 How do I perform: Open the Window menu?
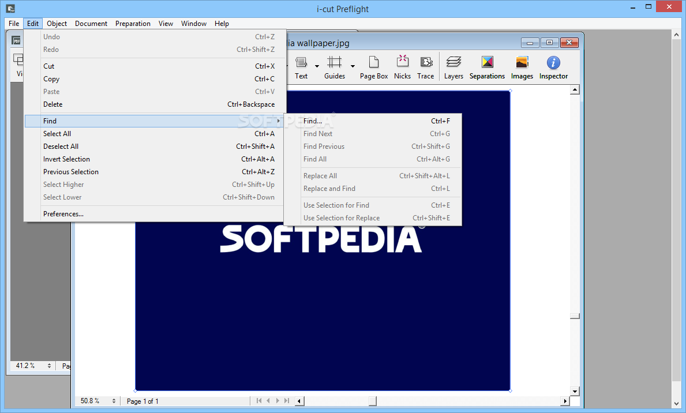194,24
